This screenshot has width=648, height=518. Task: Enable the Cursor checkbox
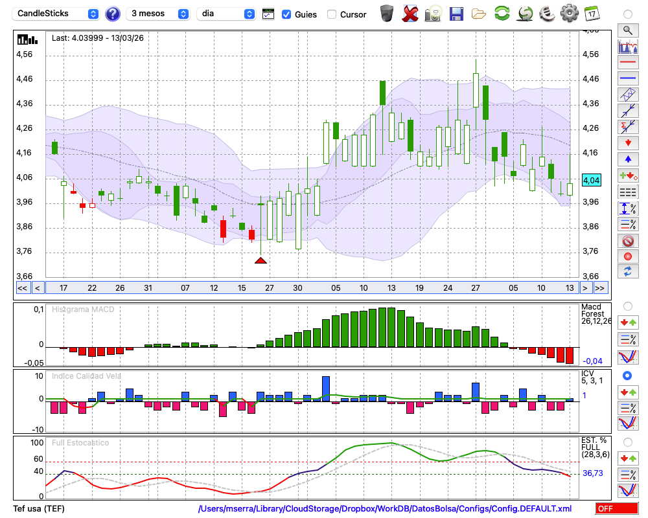tap(332, 14)
